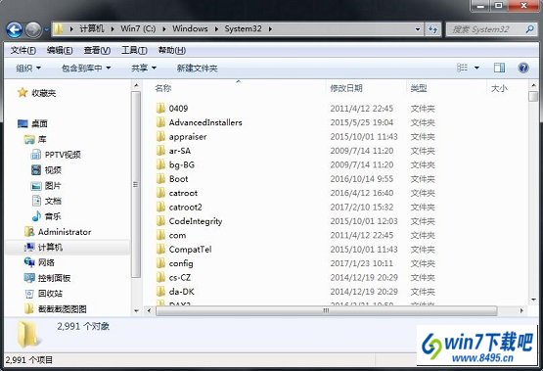Select the CodeIntegrity folder icon
This screenshot has width=543, height=371.
pyautogui.click(x=160, y=221)
